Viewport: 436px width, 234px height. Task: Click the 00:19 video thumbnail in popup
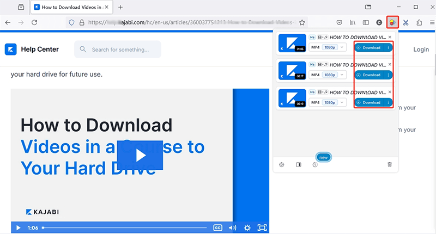292,98
